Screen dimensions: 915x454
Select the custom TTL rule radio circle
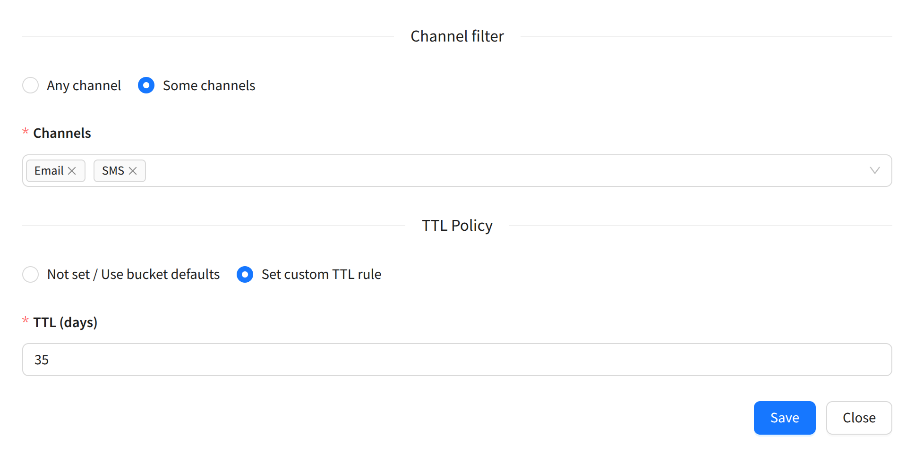click(245, 274)
